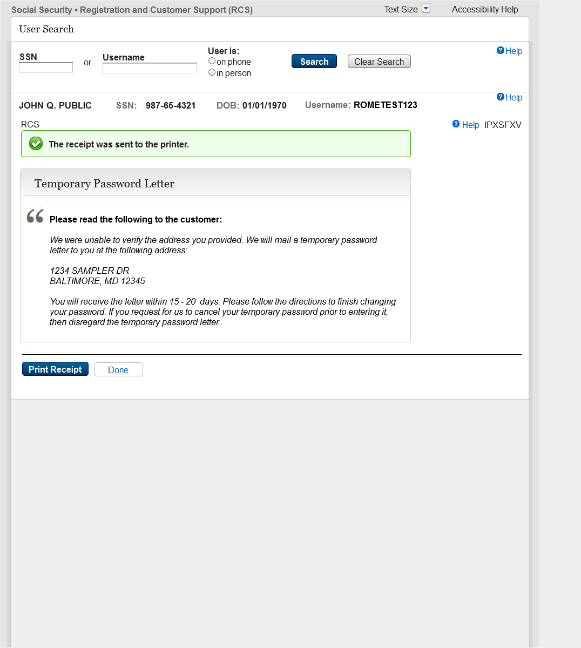
Task: Click the help icon beside the Search area
Action: [x=500, y=50]
